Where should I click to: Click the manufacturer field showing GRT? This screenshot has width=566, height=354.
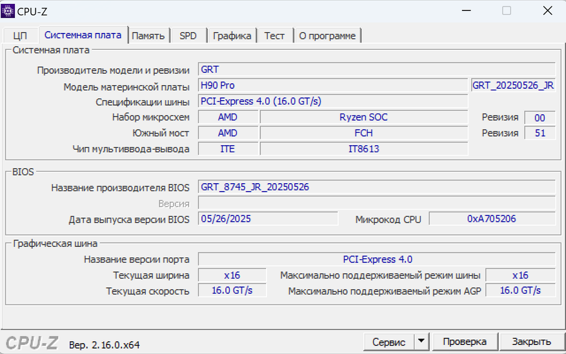coord(376,69)
